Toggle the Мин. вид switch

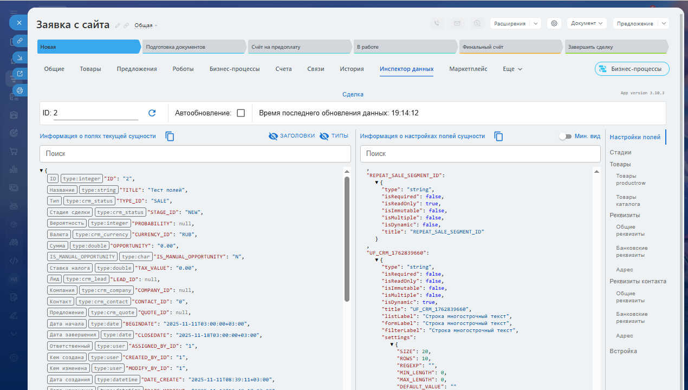pos(565,136)
